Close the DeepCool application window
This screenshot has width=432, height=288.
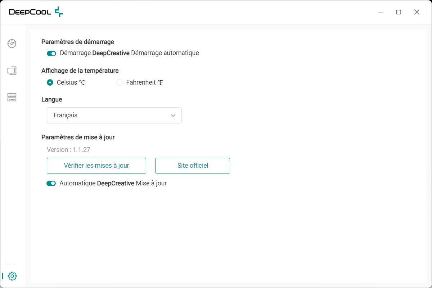pyautogui.click(x=417, y=12)
